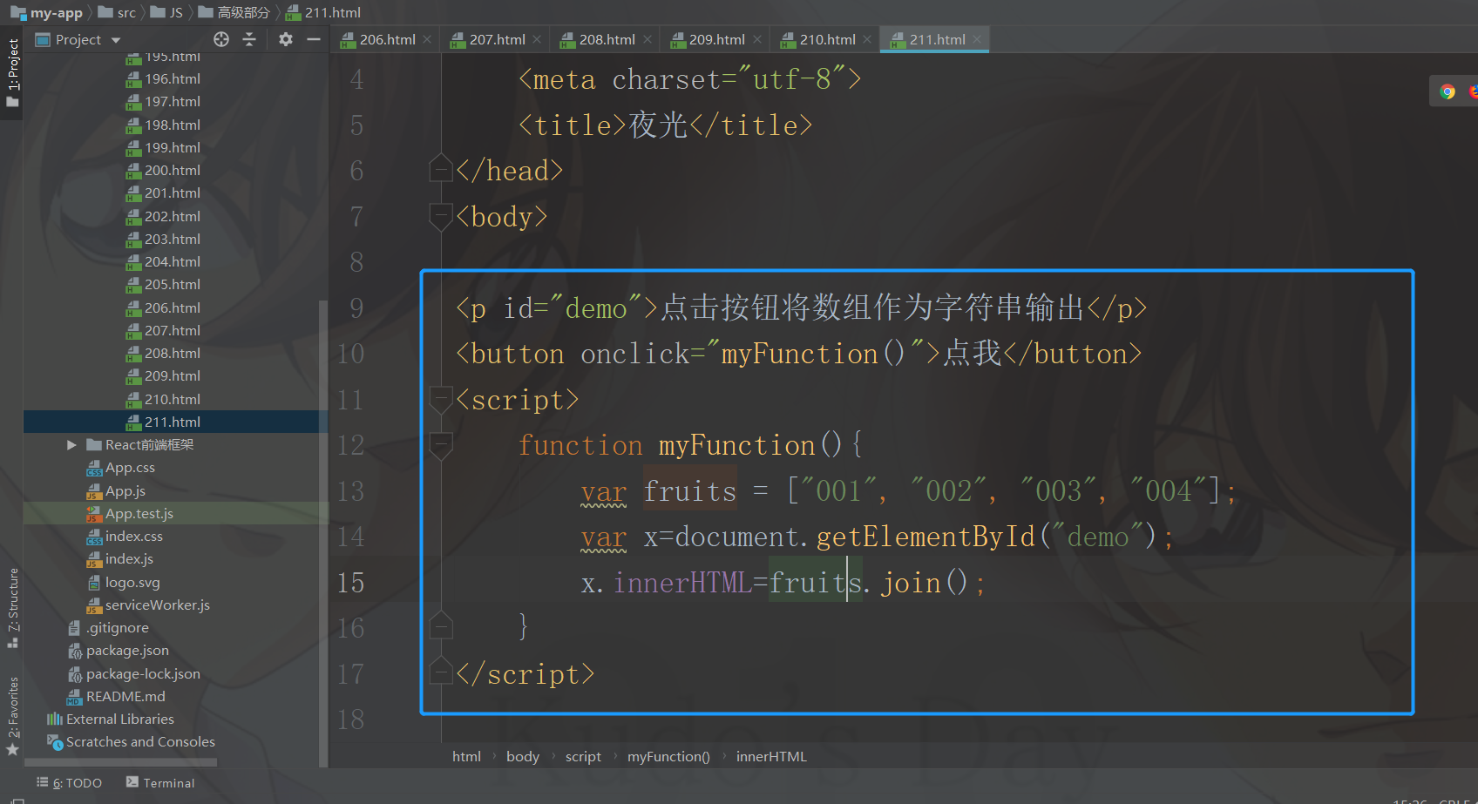
Task: Click fold end marker on line 17
Action: (x=441, y=671)
